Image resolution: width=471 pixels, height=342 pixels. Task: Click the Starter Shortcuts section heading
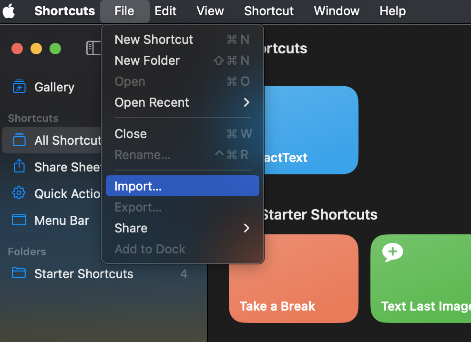[320, 215]
